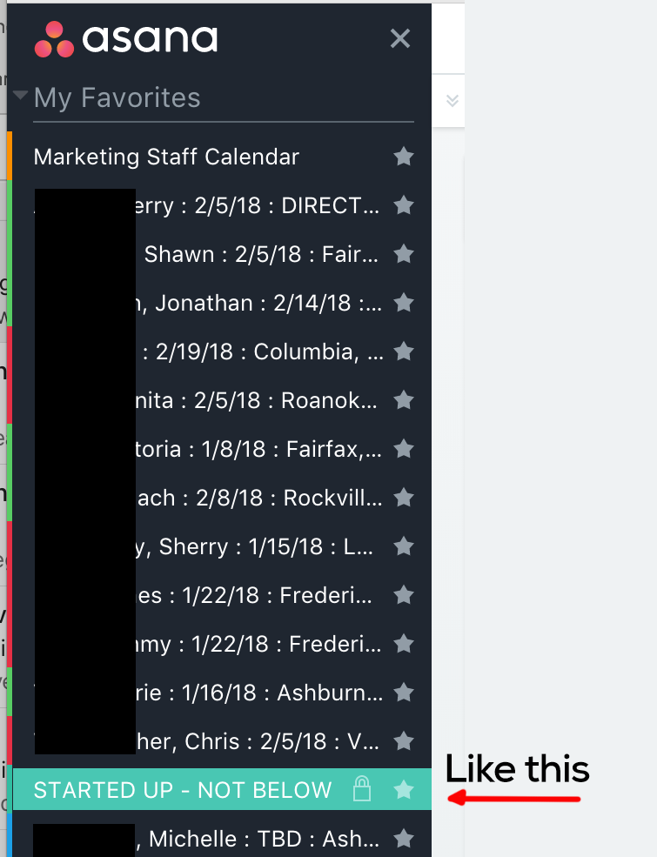Click the Asana logo
The image size is (657, 857).
tap(125, 39)
